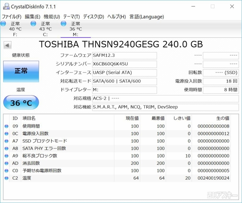
Task: Switch to the M: disk tab
Action: [x=76, y=29]
